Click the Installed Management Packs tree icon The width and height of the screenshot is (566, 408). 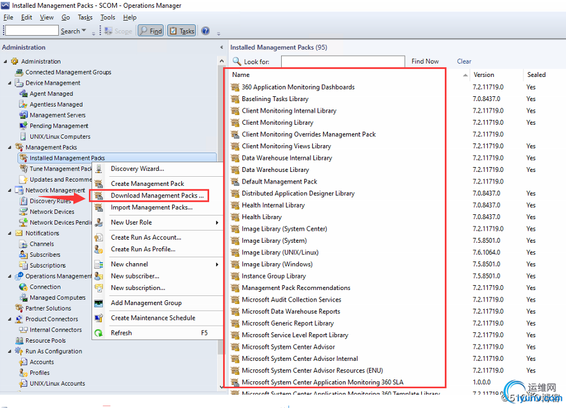tap(24, 158)
